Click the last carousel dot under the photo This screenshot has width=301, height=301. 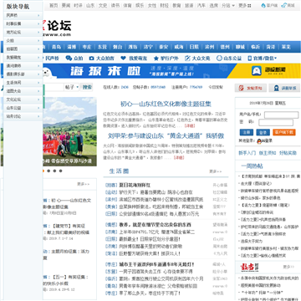(x=61, y=171)
